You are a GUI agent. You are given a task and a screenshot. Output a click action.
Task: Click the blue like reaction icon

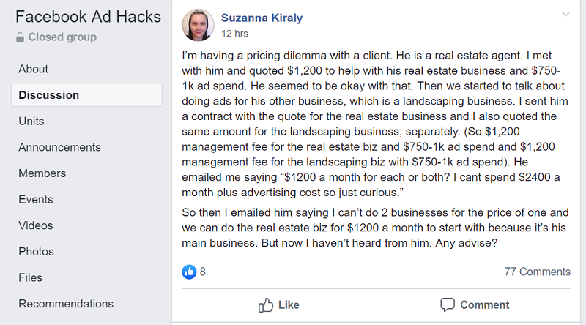189,272
